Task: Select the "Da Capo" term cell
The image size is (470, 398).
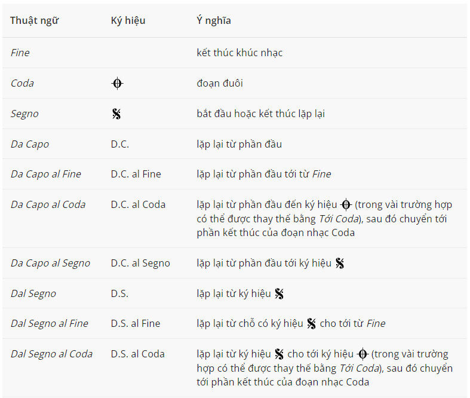Action: [30, 144]
